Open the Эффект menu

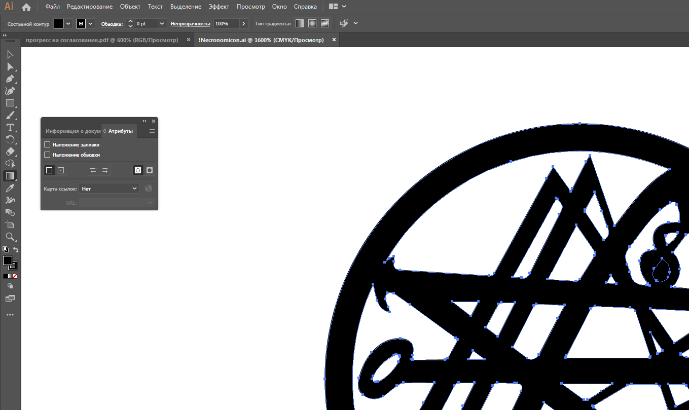pos(219,7)
